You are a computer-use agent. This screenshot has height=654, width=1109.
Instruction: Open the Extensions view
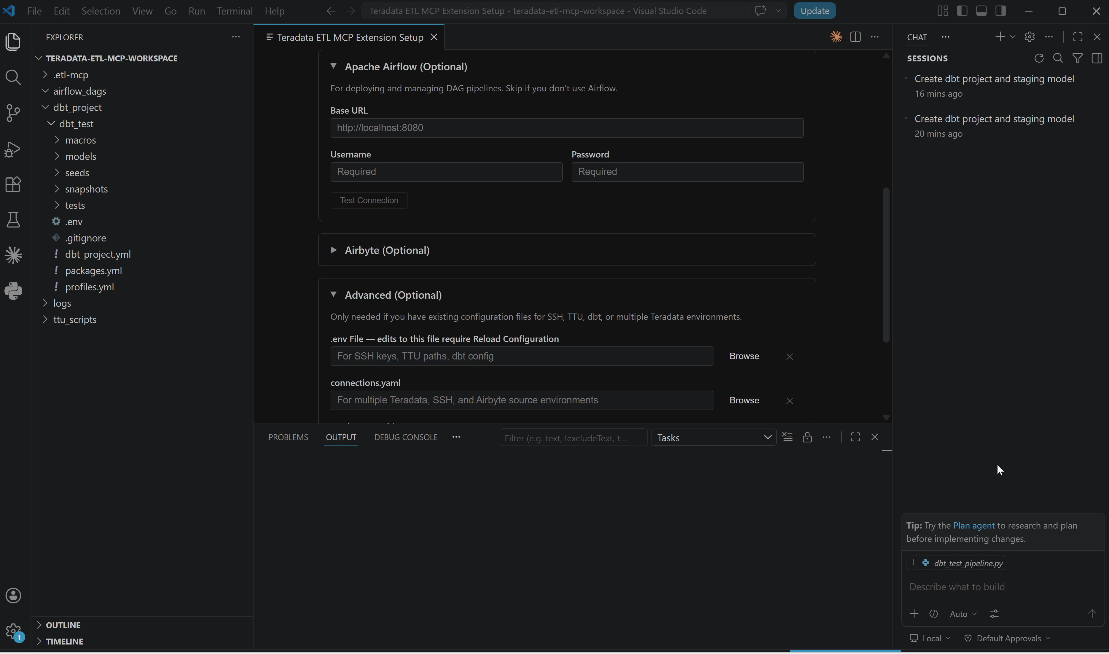click(x=13, y=184)
